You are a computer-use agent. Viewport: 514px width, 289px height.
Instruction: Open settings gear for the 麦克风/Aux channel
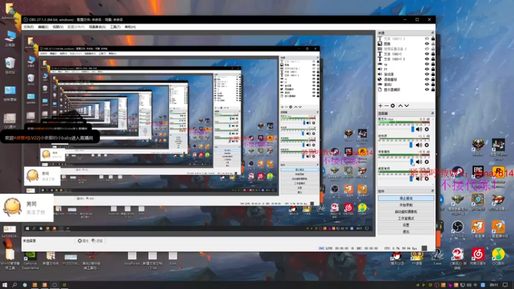click(x=427, y=130)
